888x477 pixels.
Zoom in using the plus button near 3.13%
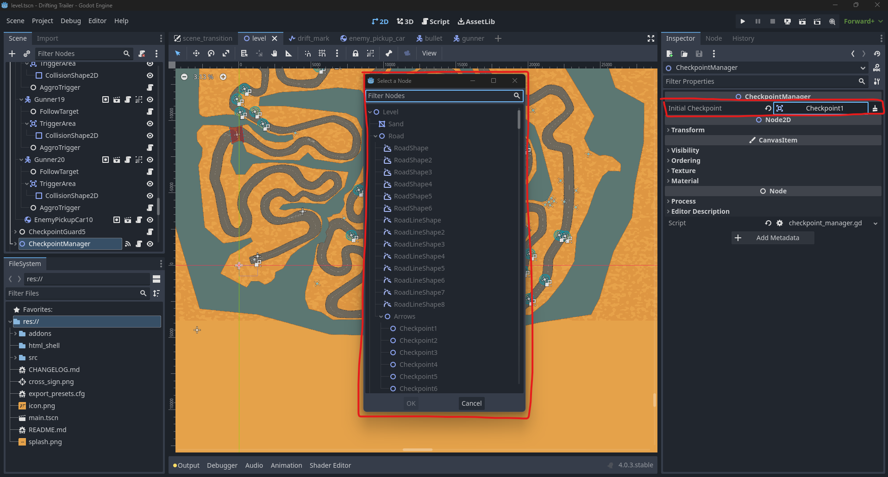pyautogui.click(x=224, y=77)
